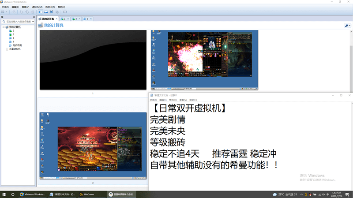Close the VM 2 tab
This screenshot has width=353, height=198.
(68, 19)
